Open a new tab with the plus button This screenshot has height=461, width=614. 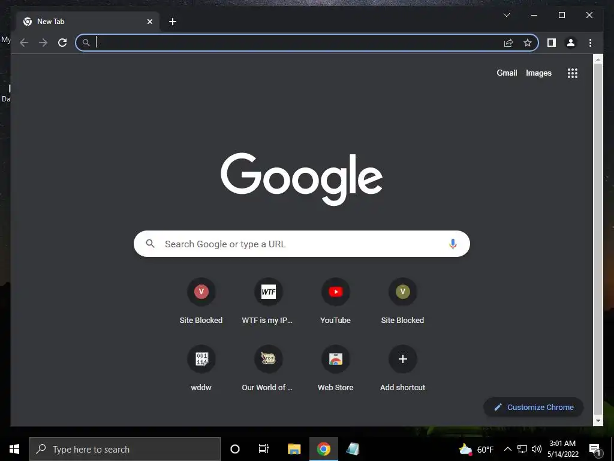coord(173,22)
